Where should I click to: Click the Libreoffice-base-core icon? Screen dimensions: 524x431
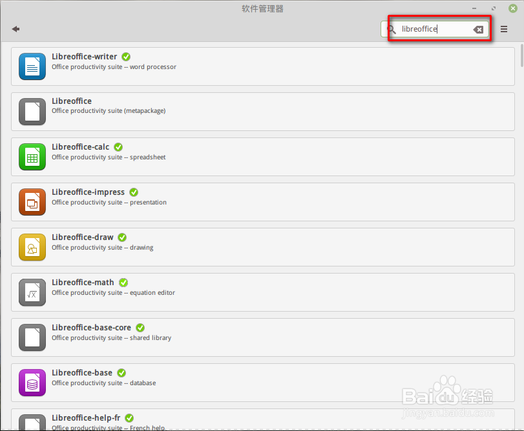(x=32, y=337)
